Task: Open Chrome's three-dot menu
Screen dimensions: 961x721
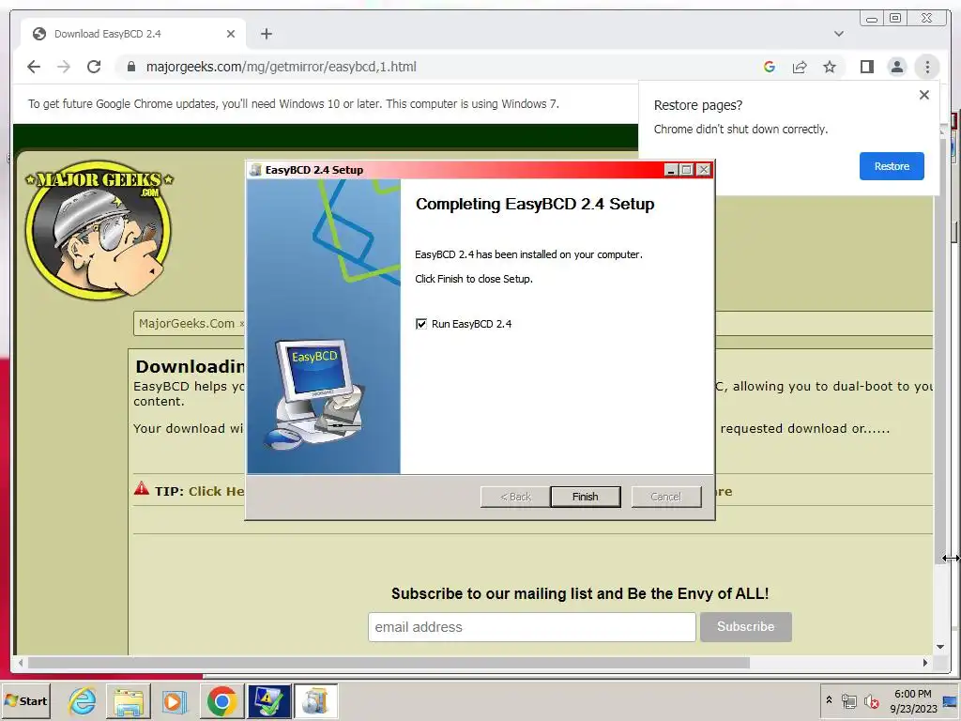Action: [x=927, y=67]
